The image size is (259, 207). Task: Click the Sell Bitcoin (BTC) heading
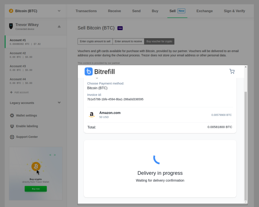click(96, 28)
